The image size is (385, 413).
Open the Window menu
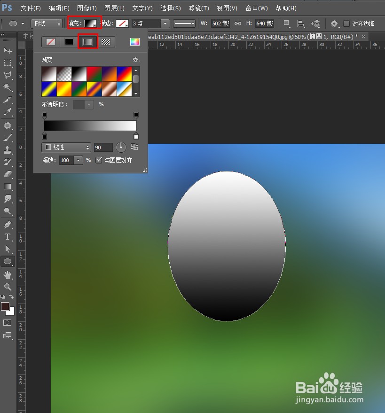pyautogui.click(x=256, y=8)
